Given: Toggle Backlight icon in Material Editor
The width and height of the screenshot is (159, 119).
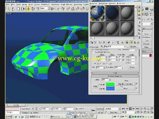Looking at the screenshot, I should click(139, 11).
